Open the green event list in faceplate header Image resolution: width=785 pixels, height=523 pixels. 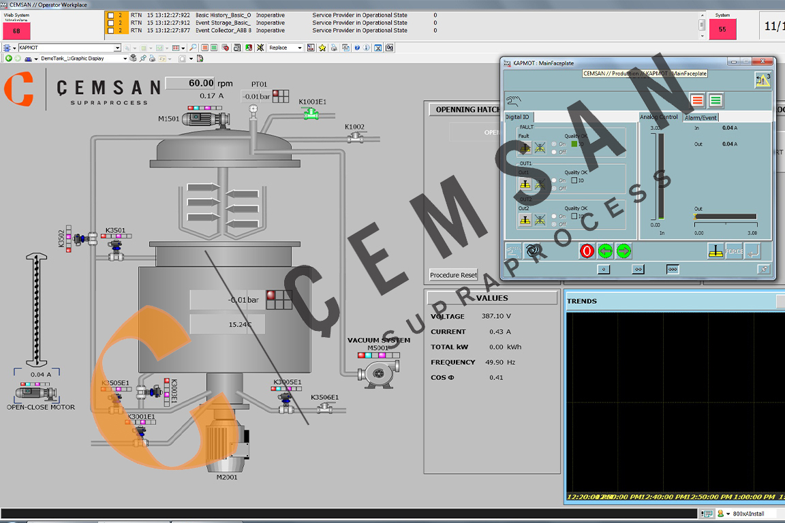click(716, 100)
